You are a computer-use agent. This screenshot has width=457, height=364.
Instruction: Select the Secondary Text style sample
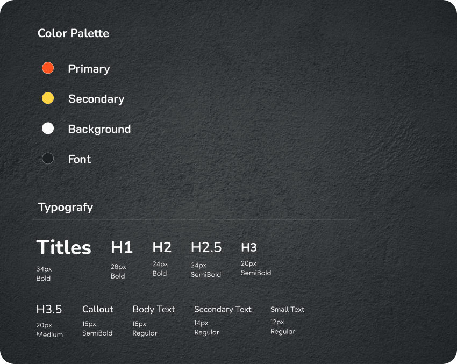(x=223, y=309)
